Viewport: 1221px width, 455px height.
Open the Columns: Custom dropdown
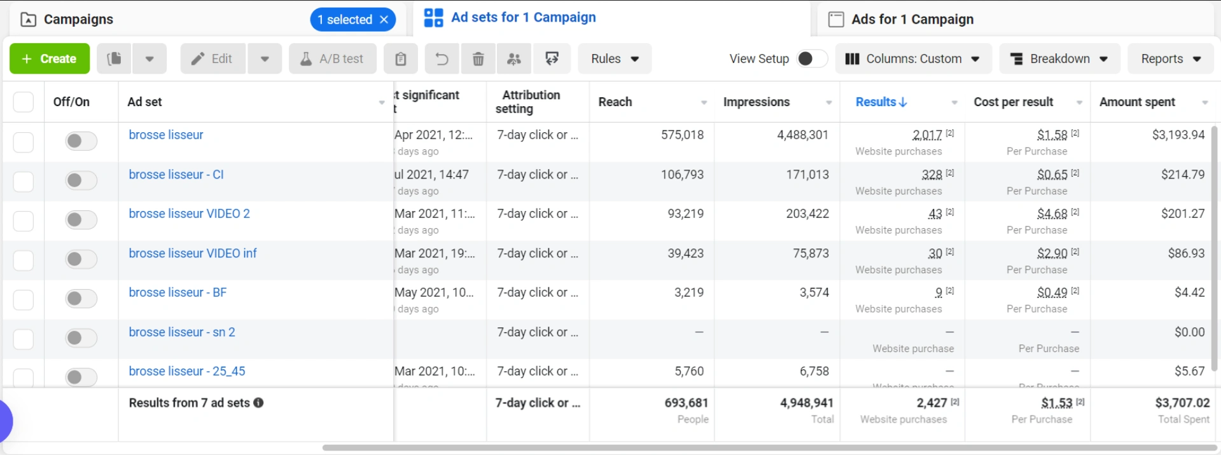tap(912, 59)
